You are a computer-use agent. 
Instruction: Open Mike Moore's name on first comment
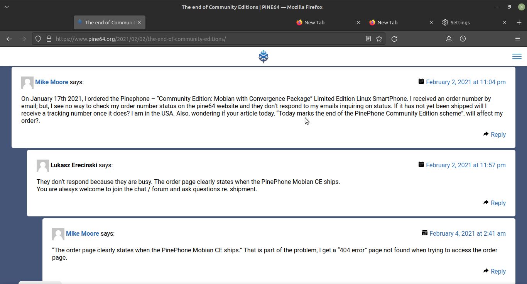[51, 82]
